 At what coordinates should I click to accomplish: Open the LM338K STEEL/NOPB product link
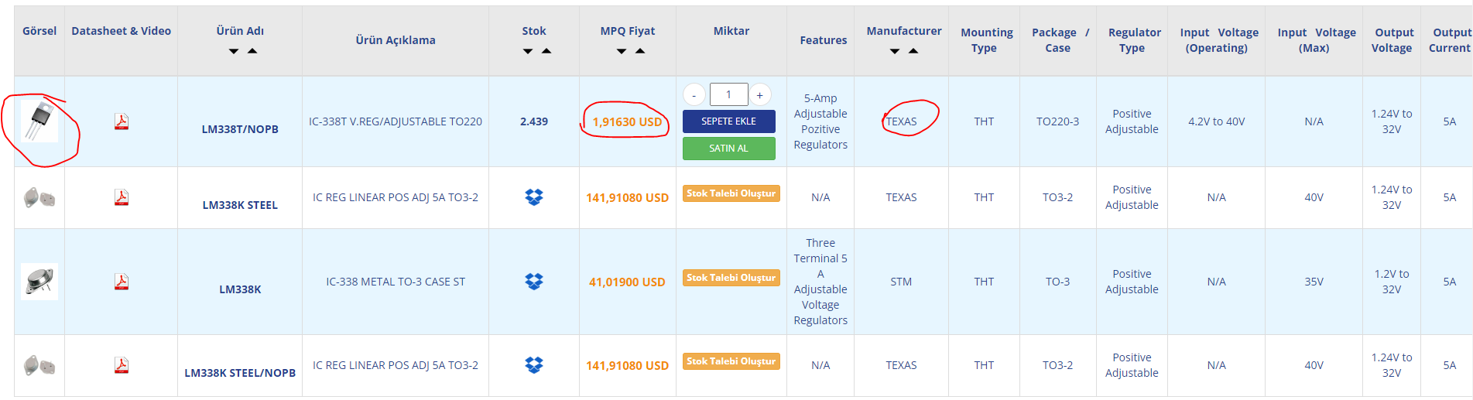point(240,373)
